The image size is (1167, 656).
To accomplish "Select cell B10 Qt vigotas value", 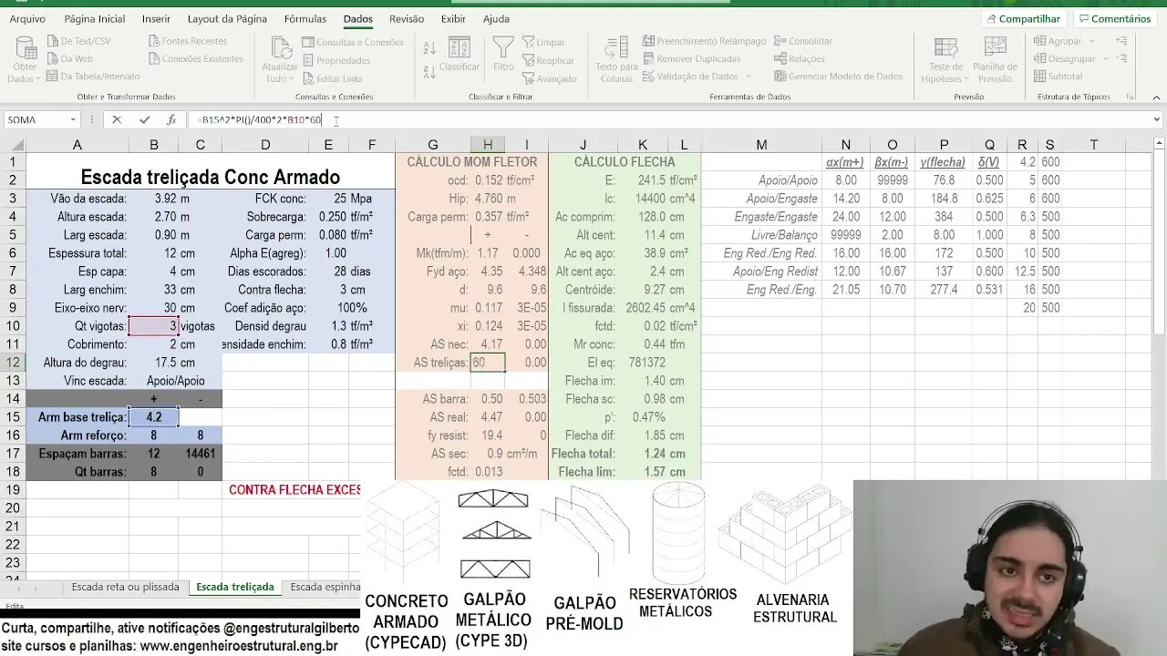I will click(153, 326).
